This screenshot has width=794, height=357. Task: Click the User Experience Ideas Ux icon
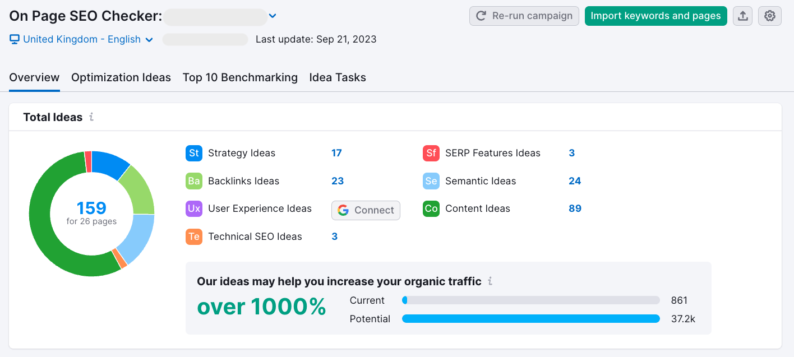click(193, 208)
